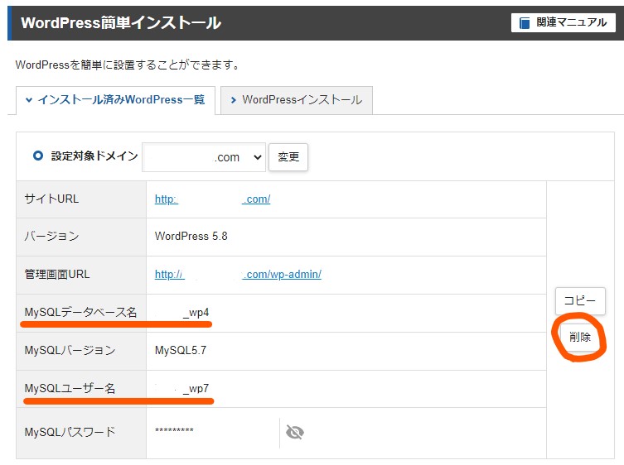Click the 削除 button

tap(580, 337)
